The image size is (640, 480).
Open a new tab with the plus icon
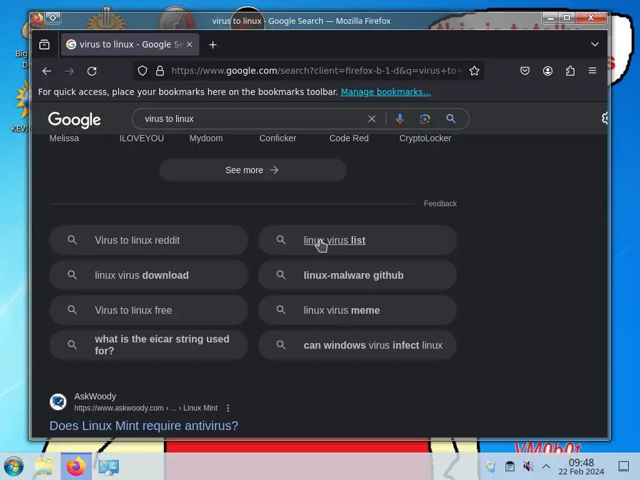pyautogui.click(x=212, y=45)
